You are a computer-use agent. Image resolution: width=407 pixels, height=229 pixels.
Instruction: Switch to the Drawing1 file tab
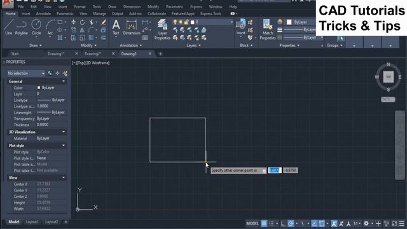[x=56, y=53]
